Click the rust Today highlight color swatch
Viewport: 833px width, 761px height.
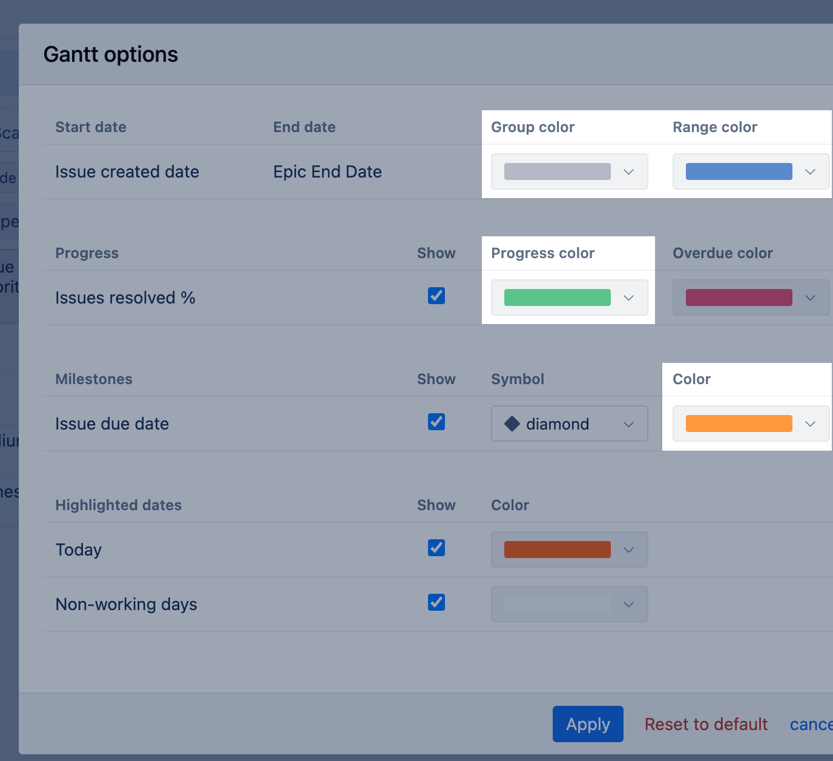[557, 550]
